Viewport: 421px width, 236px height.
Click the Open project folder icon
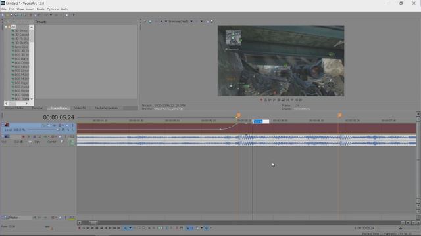(x=7, y=15)
